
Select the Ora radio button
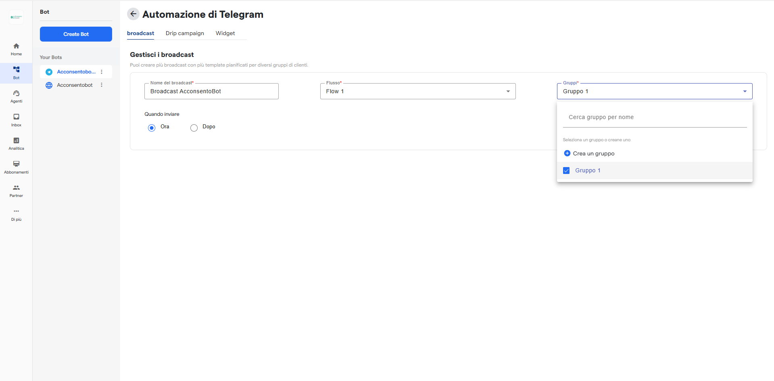point(152,128)
